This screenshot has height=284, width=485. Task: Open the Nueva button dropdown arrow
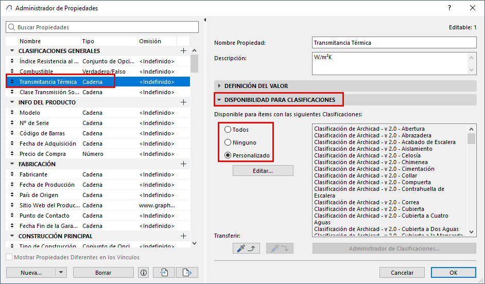pyautogui.click(x=61, y=273)
